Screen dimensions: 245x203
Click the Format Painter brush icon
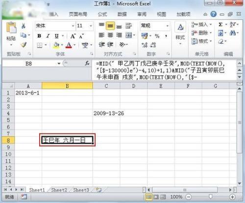click(24, 45)
